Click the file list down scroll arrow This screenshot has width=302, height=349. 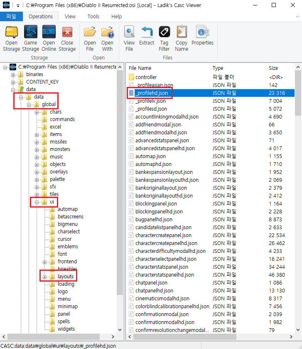pos(298,330)
